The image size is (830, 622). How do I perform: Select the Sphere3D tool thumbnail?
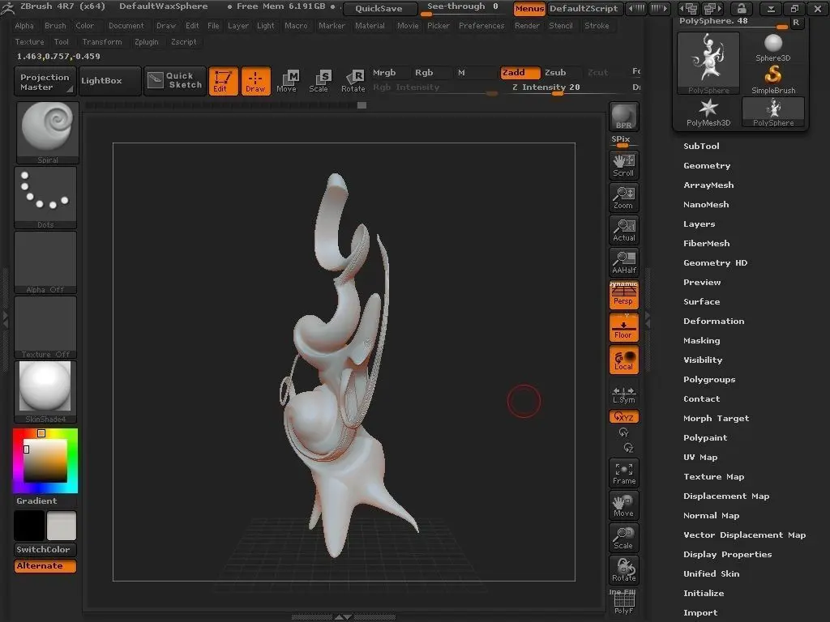tap(772, 48)
